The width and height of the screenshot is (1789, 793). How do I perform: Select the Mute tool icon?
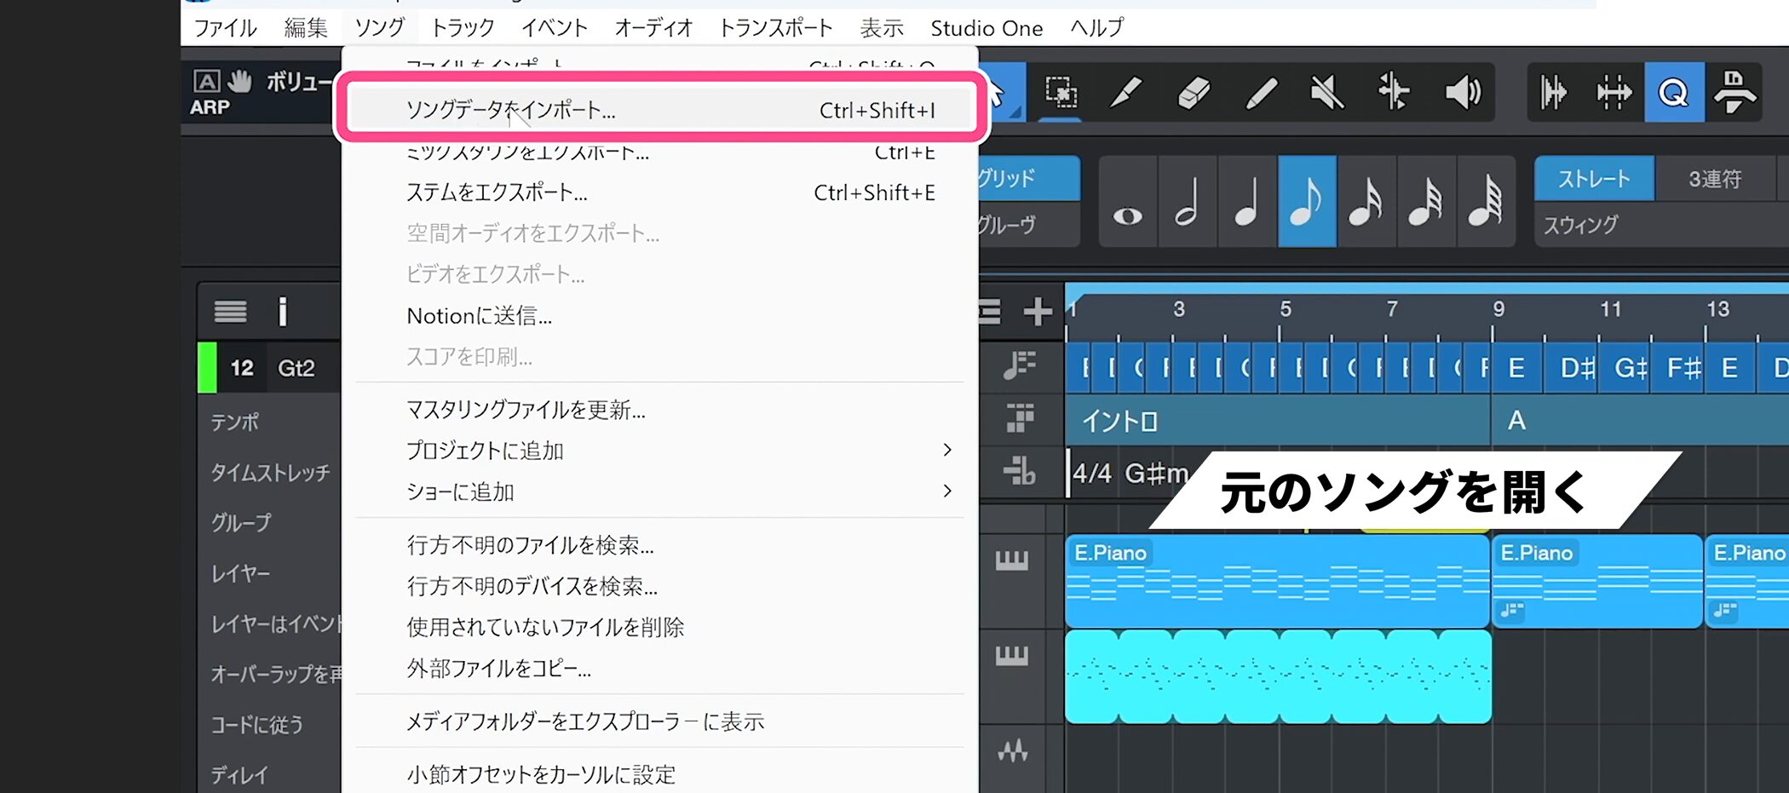click(1326, 92)
